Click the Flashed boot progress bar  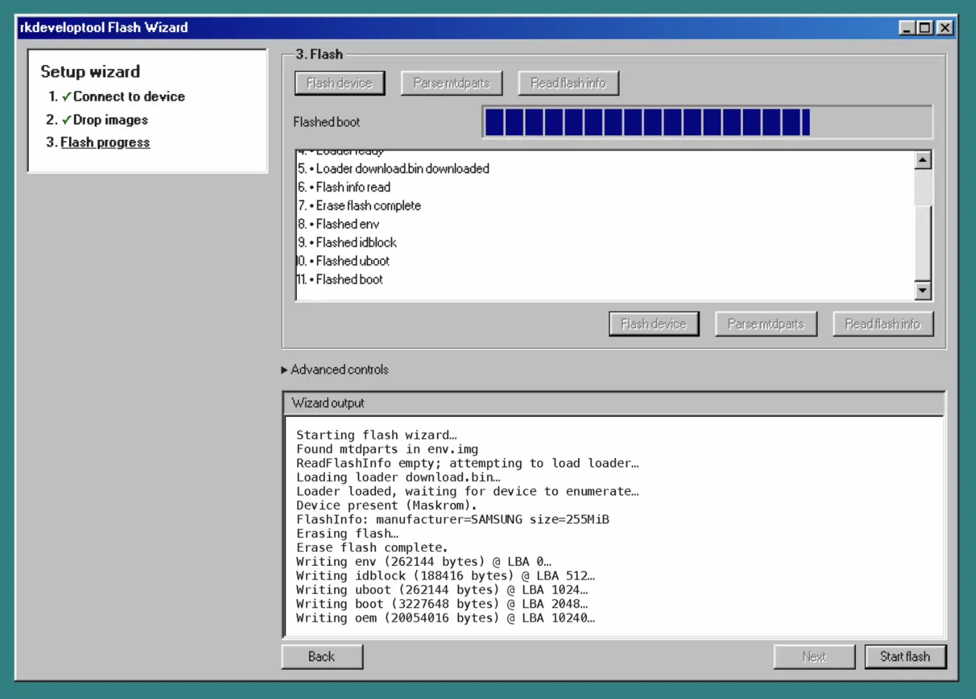pos(708,121)
